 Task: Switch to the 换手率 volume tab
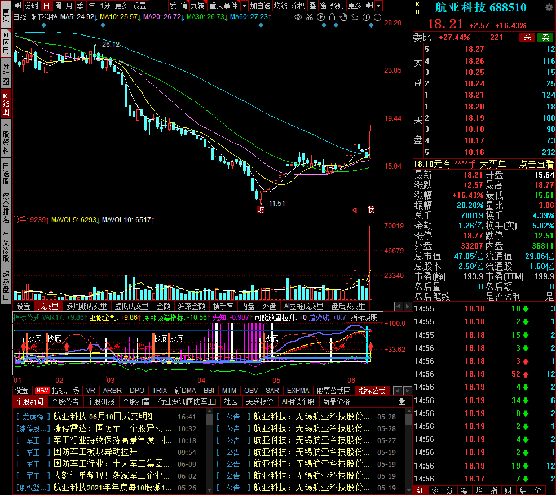[x=223, y=306]
